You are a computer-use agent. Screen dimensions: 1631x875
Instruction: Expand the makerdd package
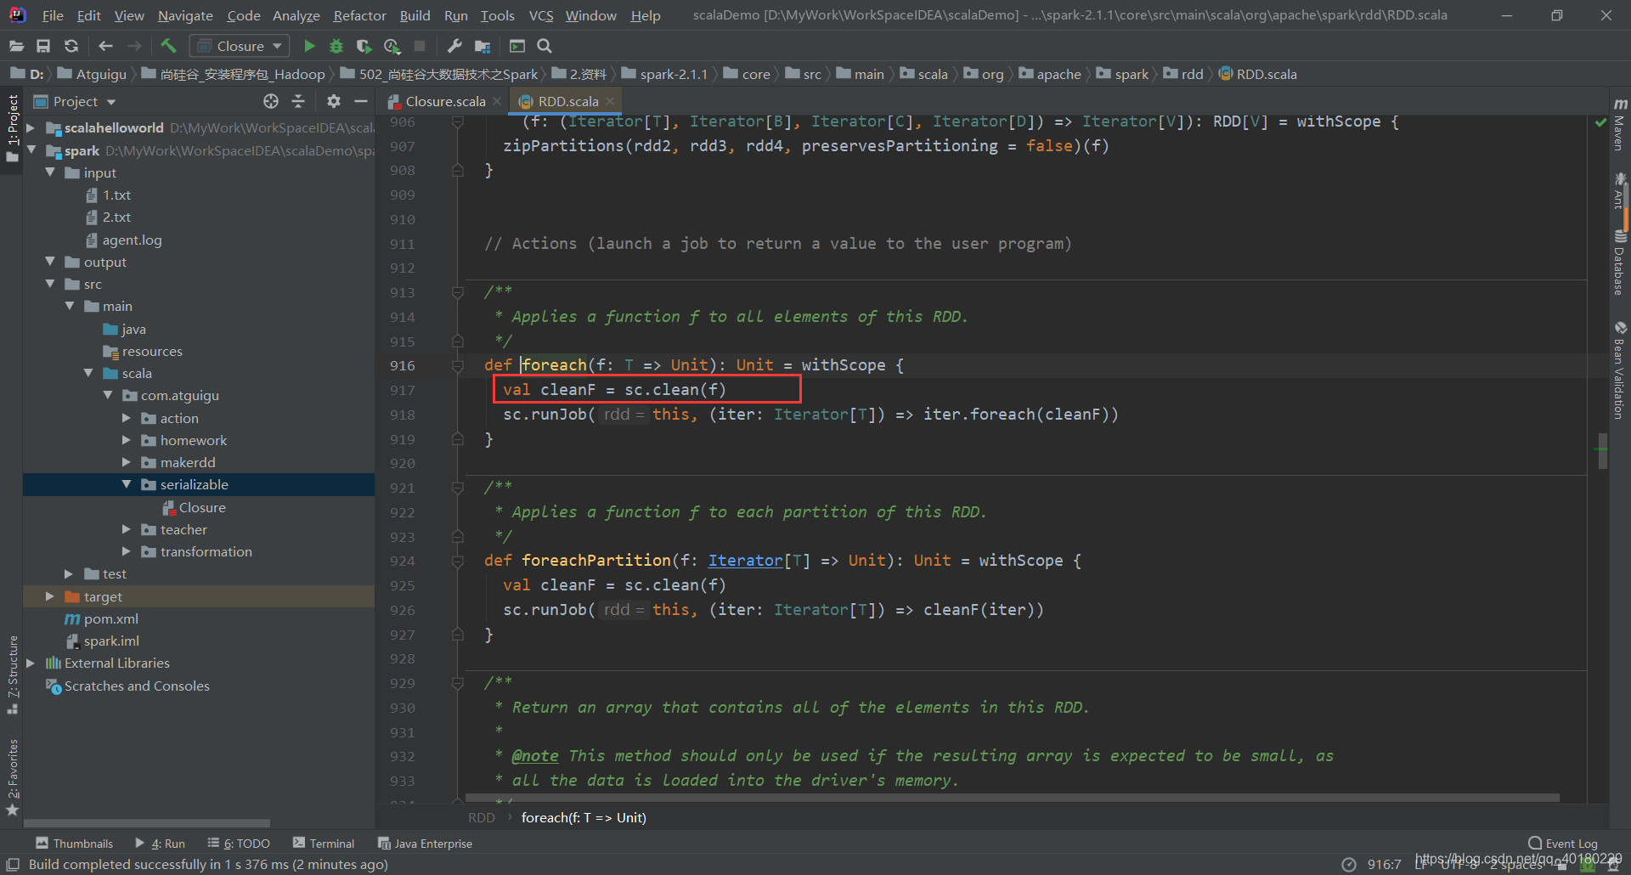[127, 462]
